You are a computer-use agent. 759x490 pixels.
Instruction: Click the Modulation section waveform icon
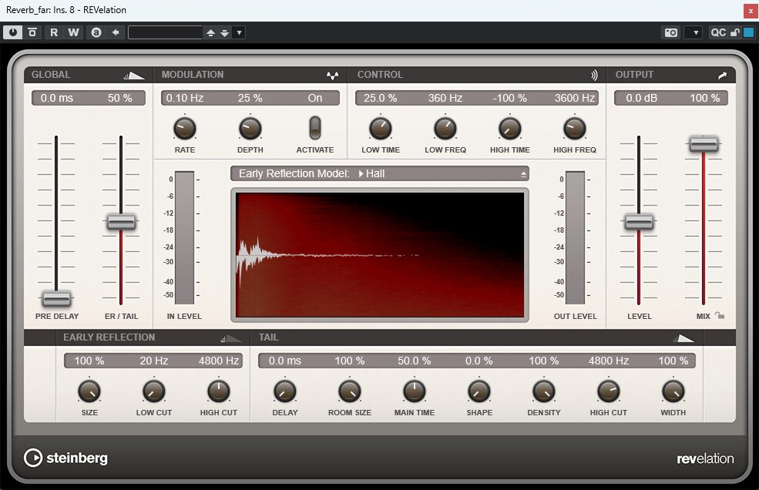coord(332,76)
